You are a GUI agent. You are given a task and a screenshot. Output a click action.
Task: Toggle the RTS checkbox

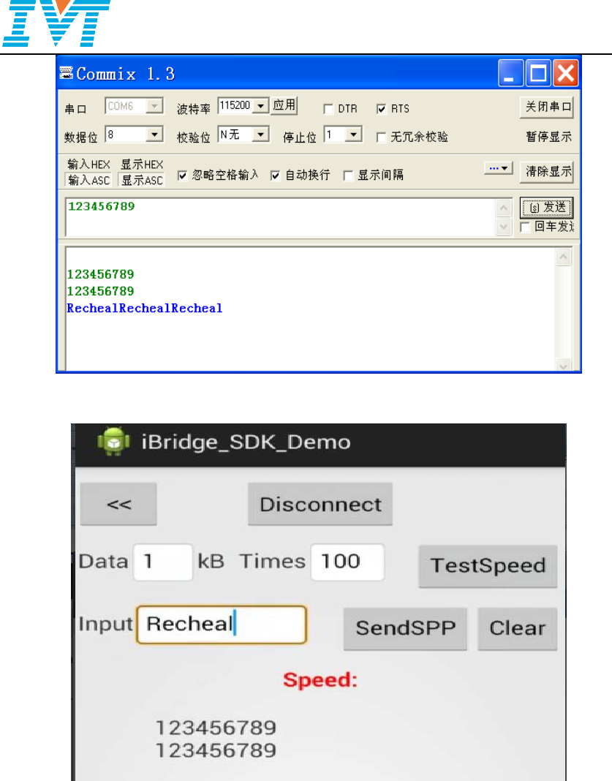382,109
